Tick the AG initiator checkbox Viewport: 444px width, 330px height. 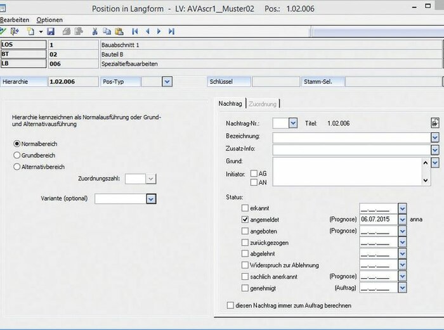click(x=254, y=174)
